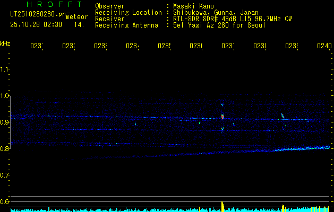This screenshot has height=212, width=334.
Task: Select the small meteor echo right of the brightest one
Action: 282,115
